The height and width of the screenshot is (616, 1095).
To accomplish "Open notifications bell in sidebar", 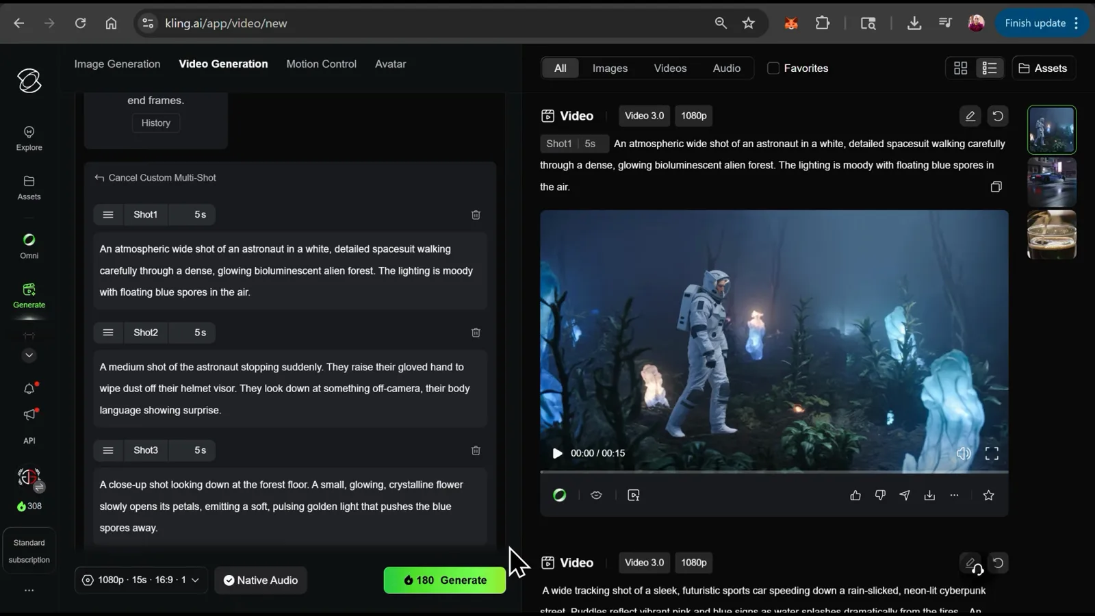I will (29, 389).
